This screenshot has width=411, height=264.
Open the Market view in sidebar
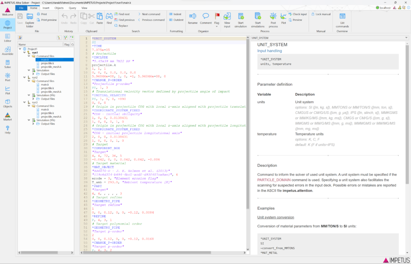(x=7, y=117)
